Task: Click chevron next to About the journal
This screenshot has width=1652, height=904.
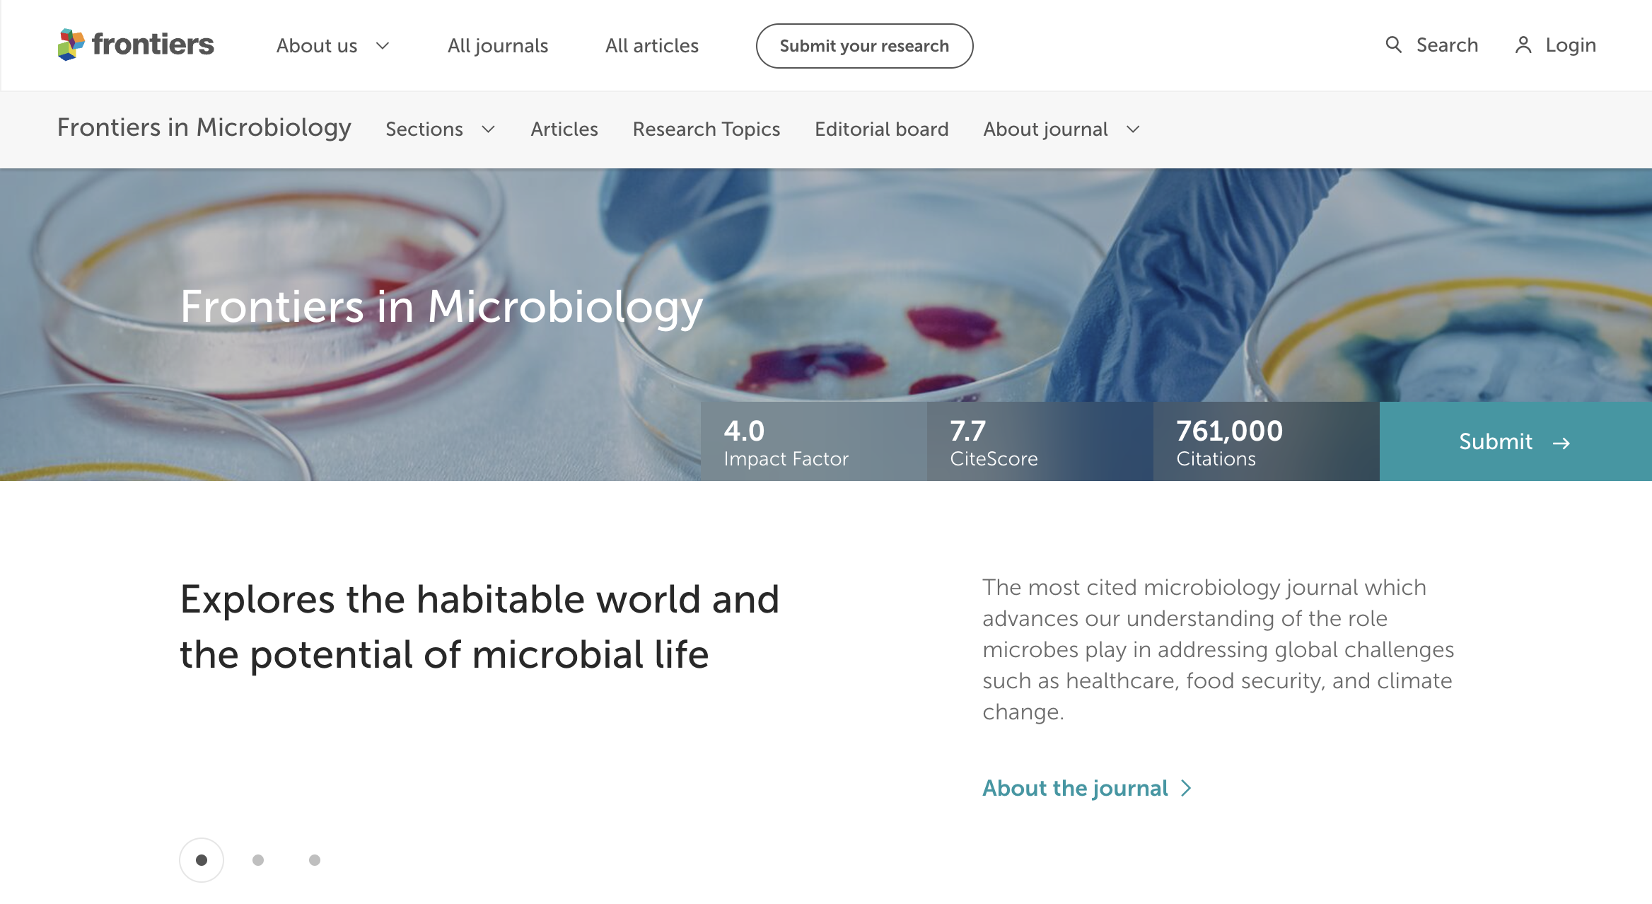Action: pyautogui.click(x=1187, y=788)
